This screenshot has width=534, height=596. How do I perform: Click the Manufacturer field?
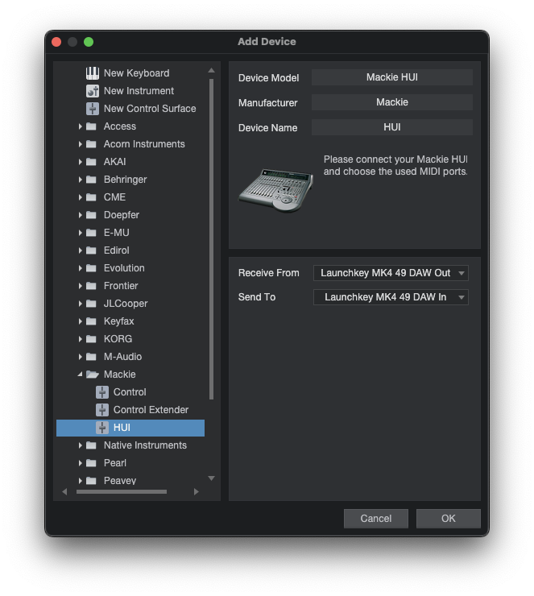coord(392,102)
